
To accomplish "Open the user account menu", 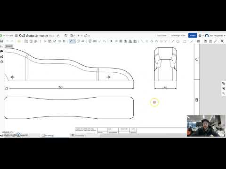I will click(x=215, y=36).
